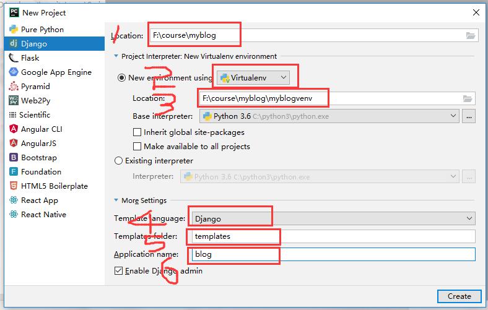
Task: Select HTML5 Boilerplate project type
Action: [54, 186]
